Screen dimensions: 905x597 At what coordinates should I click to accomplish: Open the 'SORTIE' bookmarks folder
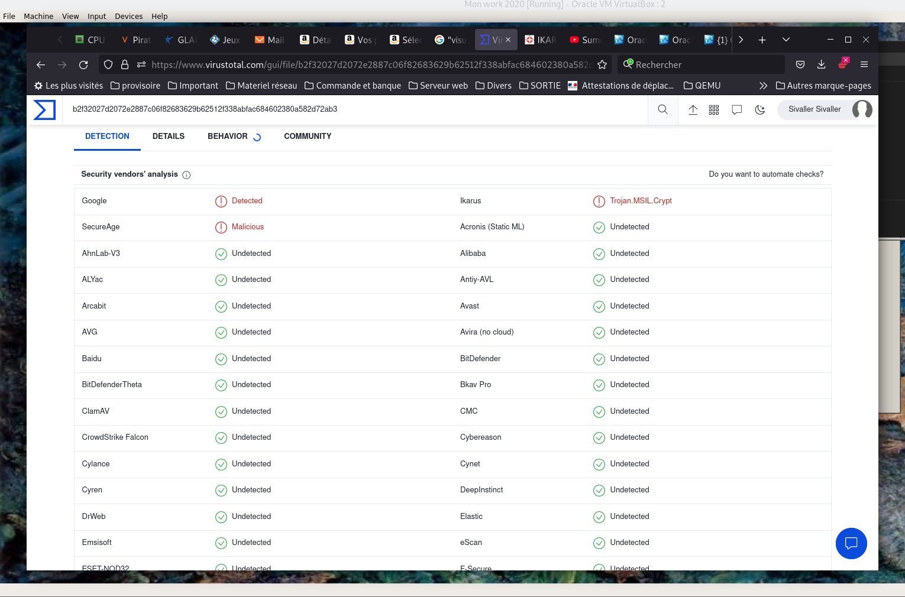point(540,86)
